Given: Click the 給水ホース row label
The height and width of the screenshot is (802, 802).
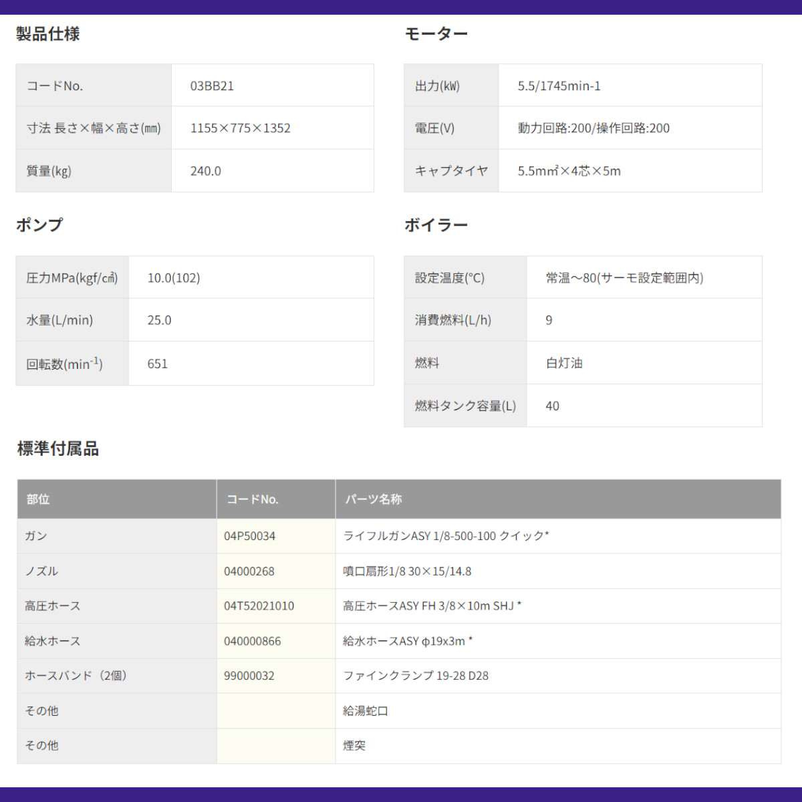Looking at the screenshot, I should click(x=53, y=641).
